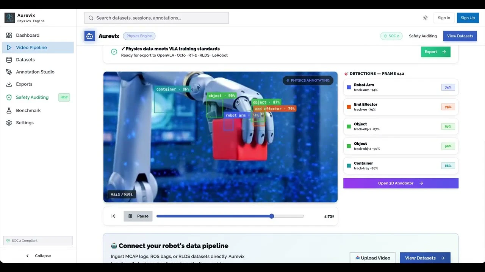Click the robot icon beside Aurevix header
The image size is (485, 272).
(x=89, y=36)
